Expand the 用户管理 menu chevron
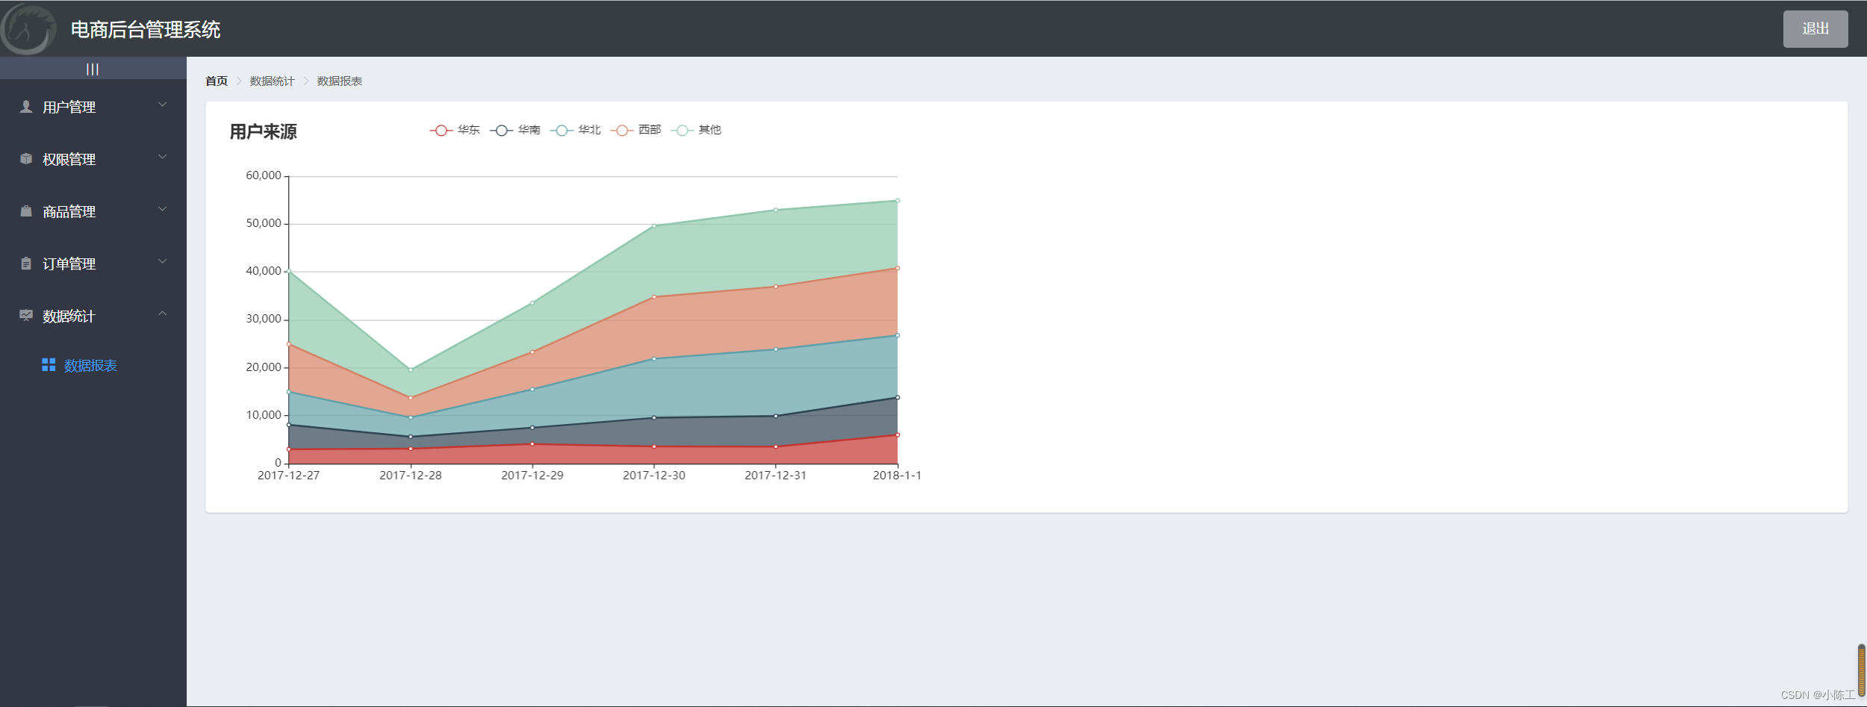This screenshot has width=1867, height=707. 162,105
